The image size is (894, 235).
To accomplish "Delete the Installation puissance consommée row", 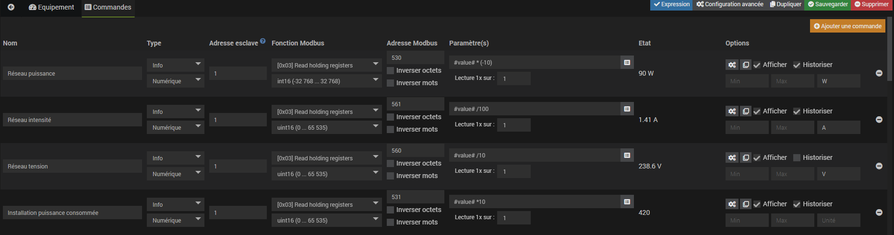I will (879, 213).
